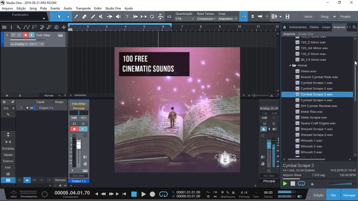Toggle record arm on Fret Affair track
The height and width of the screenshot is (201, 358).
coord(25,35)
